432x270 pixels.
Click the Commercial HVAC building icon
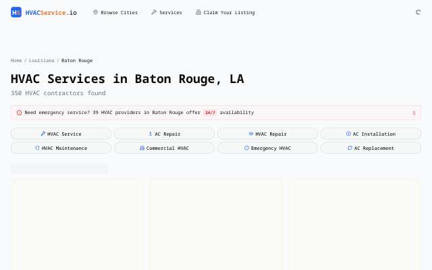point(142,148)
